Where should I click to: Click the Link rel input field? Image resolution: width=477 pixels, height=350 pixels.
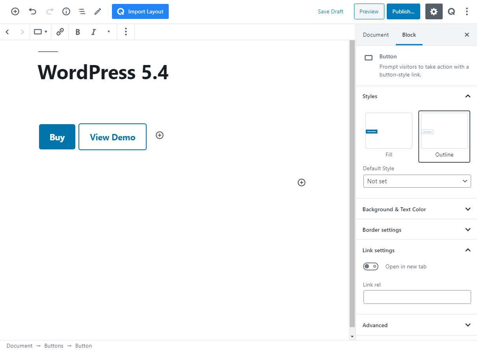417,297
